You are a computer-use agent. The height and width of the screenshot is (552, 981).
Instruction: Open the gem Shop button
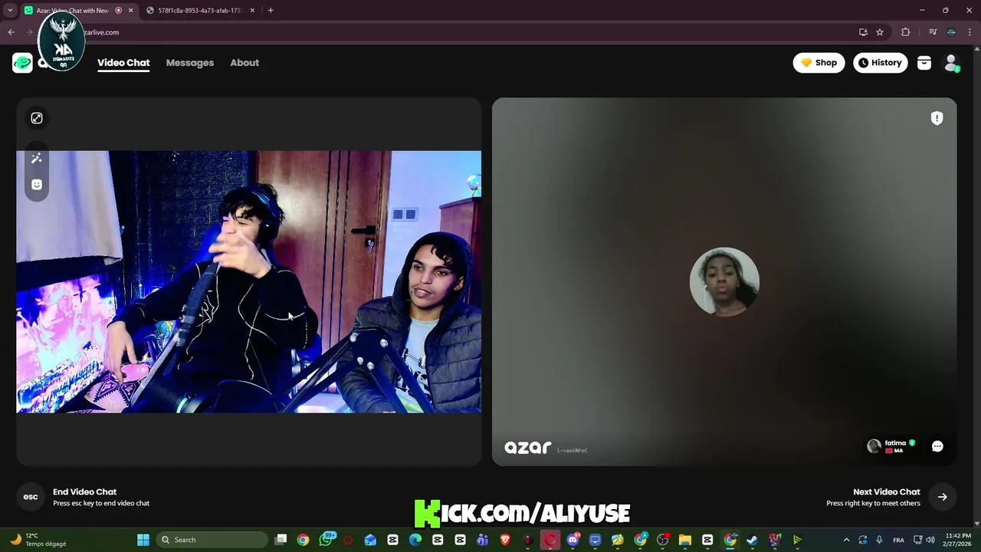pos(819,63)
